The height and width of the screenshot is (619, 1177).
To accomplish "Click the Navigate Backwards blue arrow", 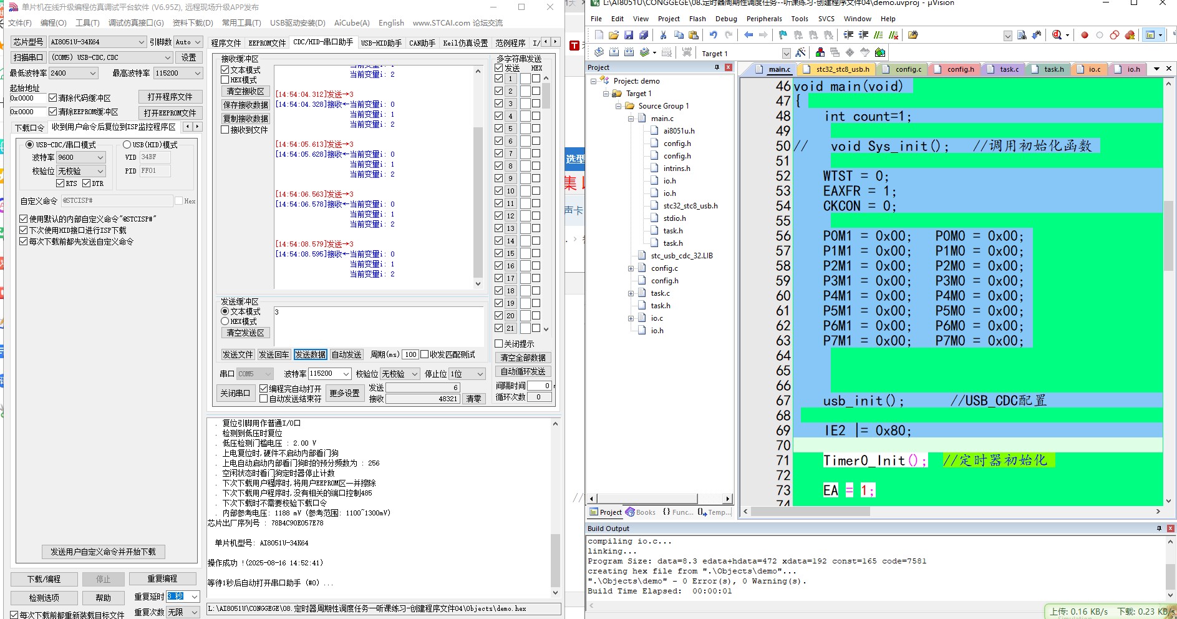I will (x=748, y=35).
